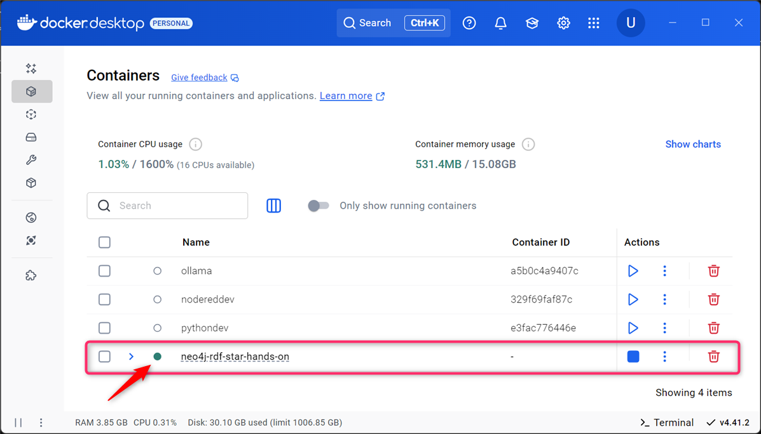The height and width of the screenshot is (434, 761).
Task: Open the Docker Hub cube sidebar icon
Action: pyautogui.click(x=31, y=183)
